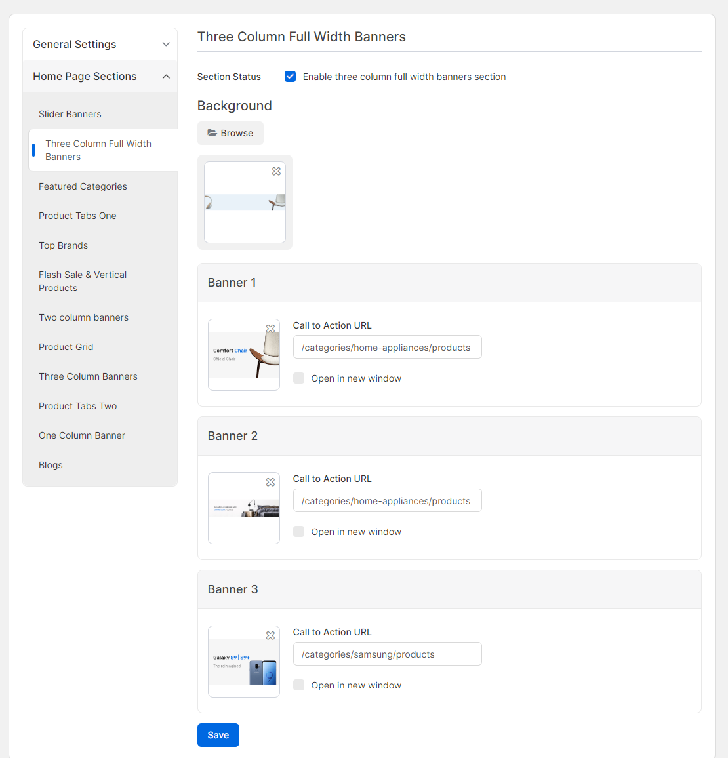Click the folder icon in Browse button
Image resolution: width=728 pixels, height=758 pixels.
(x=212, y=133)
